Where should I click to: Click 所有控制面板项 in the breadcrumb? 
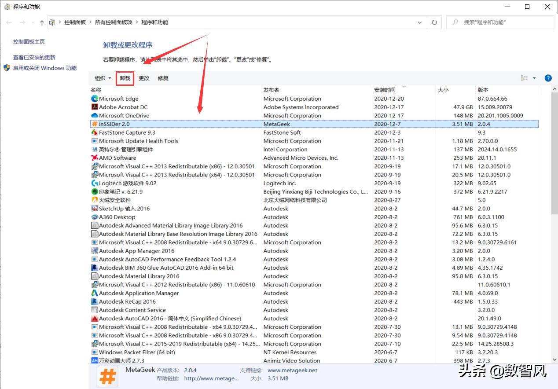coord(114,22)
